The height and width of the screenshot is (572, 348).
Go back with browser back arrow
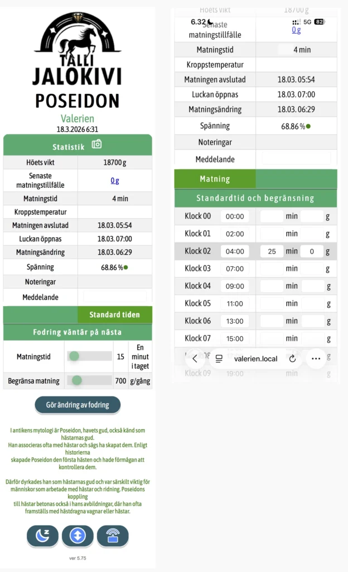[x=195, y=359]
